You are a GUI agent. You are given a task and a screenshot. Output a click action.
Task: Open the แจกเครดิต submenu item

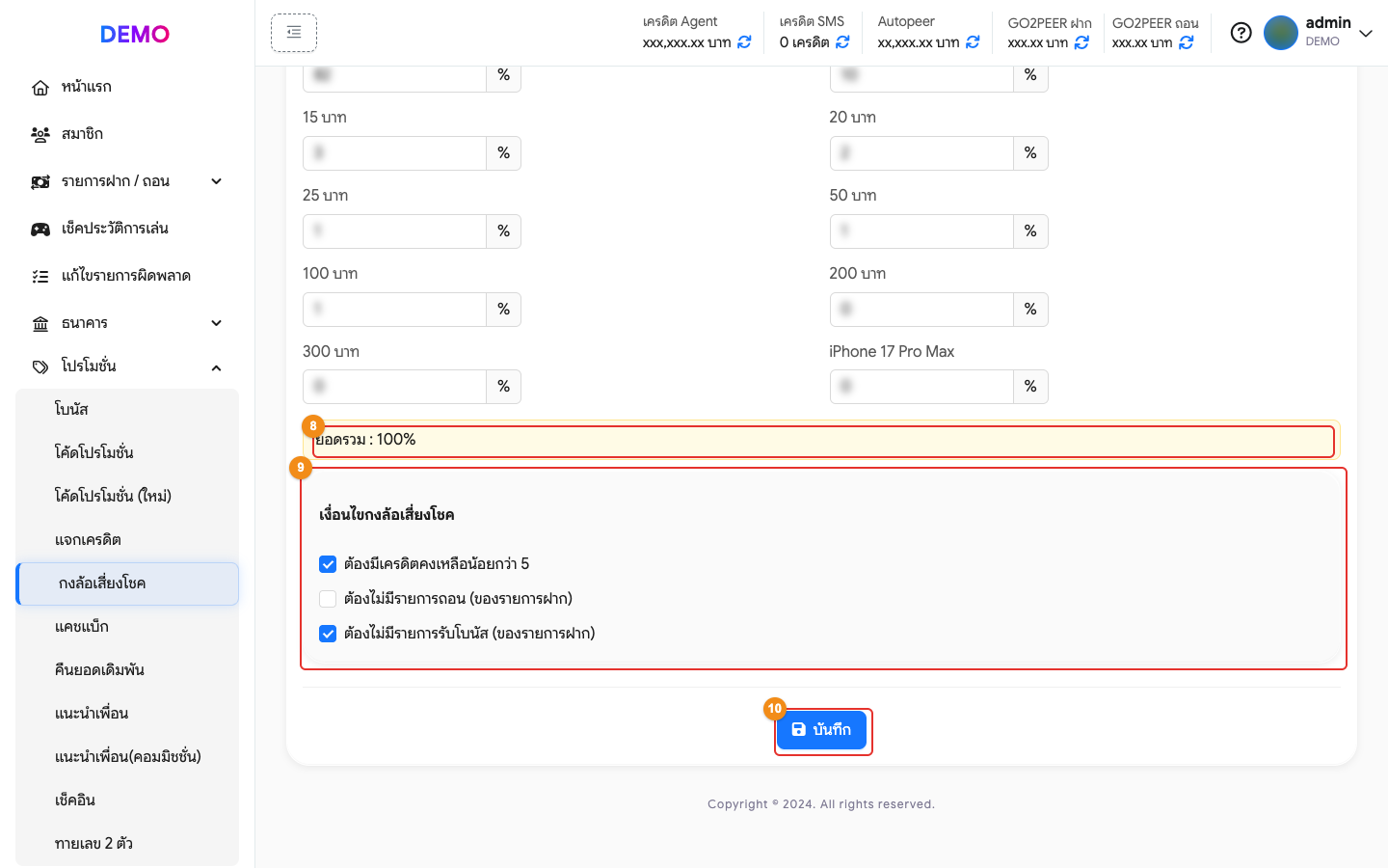127,540
